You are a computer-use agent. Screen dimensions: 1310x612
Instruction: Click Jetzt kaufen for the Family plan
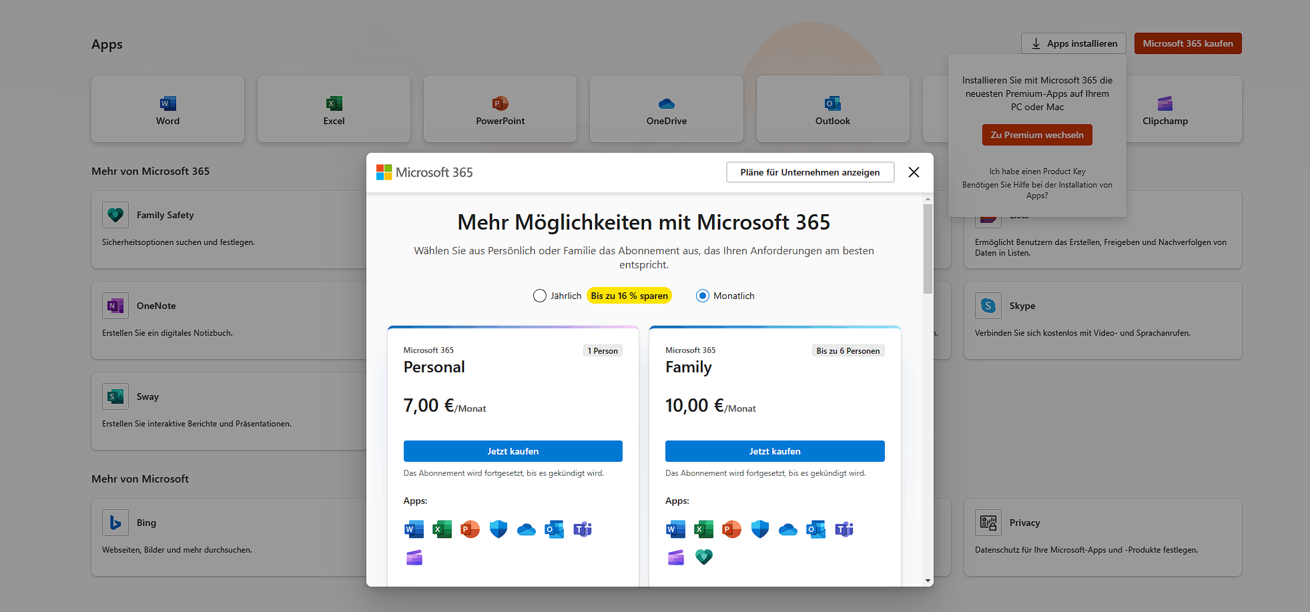[775, 451]
